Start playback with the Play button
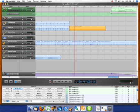 pyautogui.click(x=62, y=82)
